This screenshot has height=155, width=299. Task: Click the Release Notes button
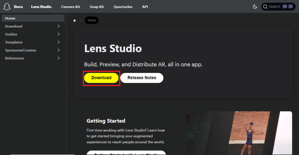(x=142, y=78)
